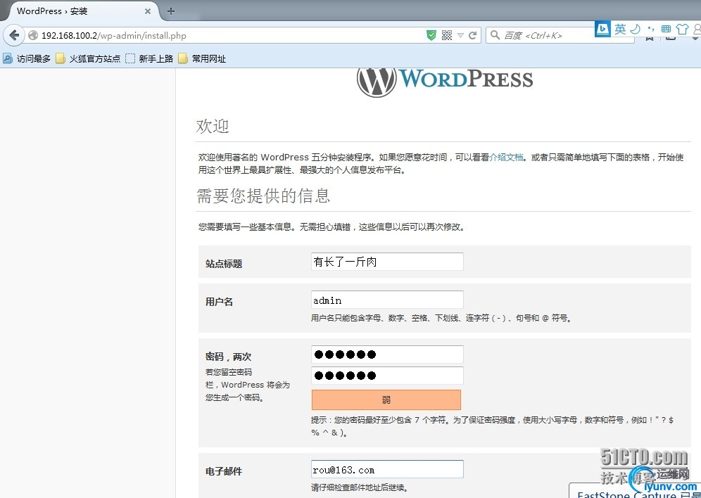The width and height of the screenshot is (701, 498).
Task: Click the 弱 password strength indicator
Action: point(386,400)
